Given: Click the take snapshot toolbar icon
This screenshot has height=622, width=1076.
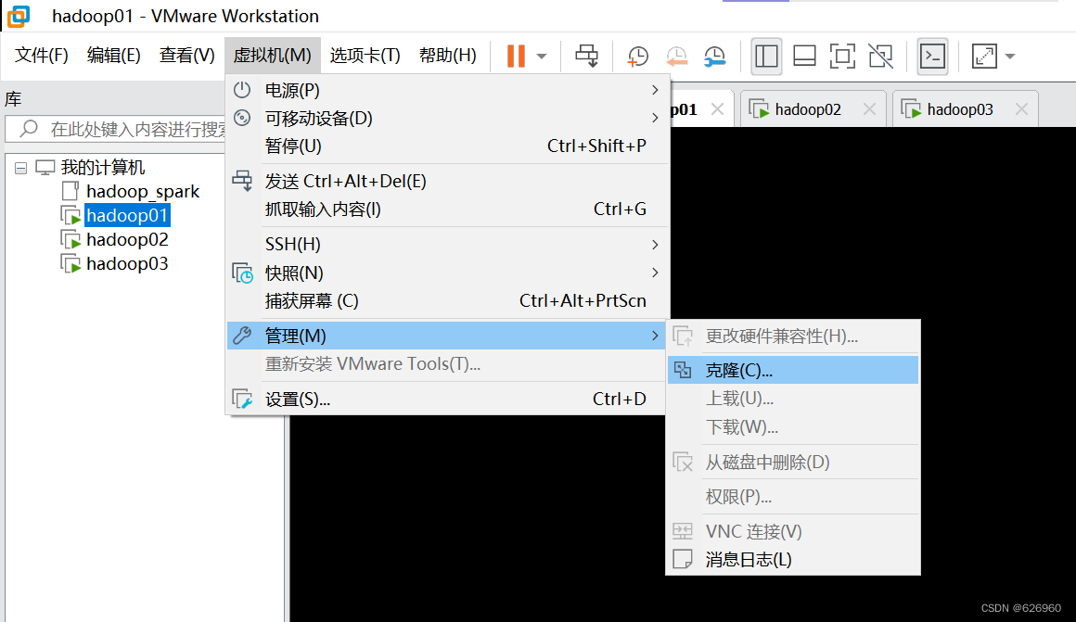Looking at the screenshot, I should point(637,57).
